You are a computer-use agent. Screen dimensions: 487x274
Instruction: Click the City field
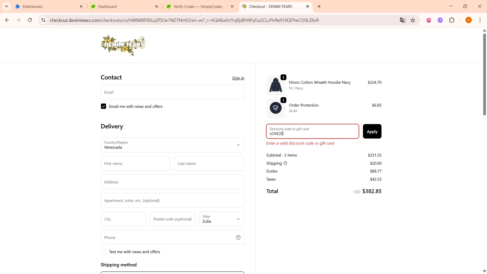pos(123,219)
